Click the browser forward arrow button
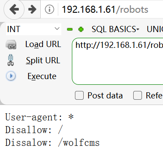The height and width of the screenshot is (163, 163). (32, 9)
